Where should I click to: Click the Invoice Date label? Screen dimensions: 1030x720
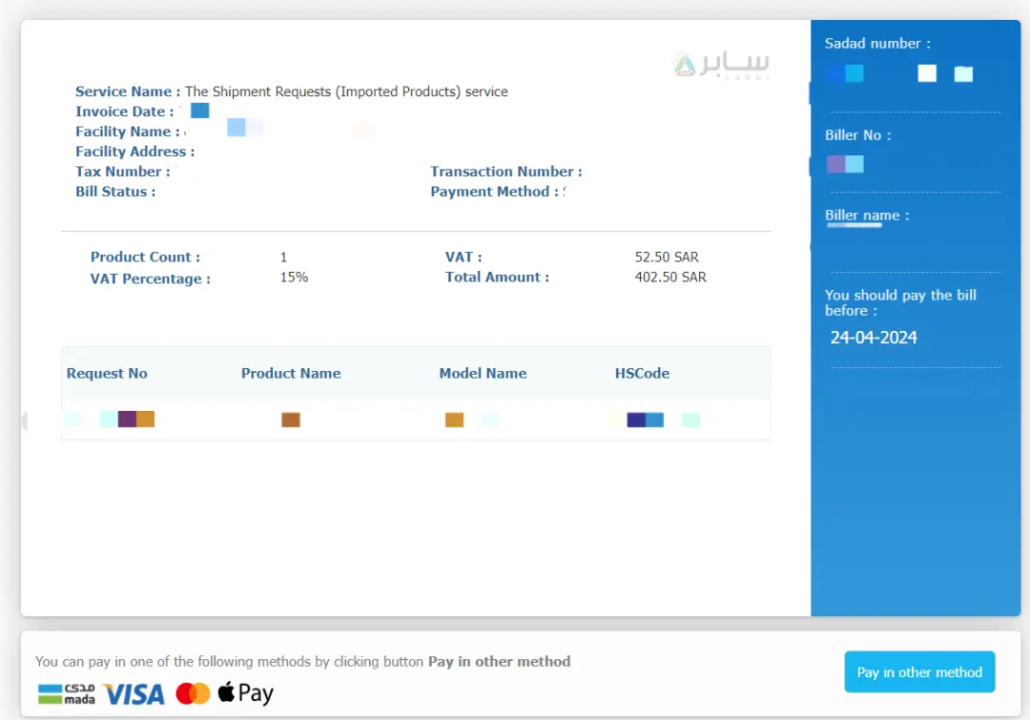124,112
